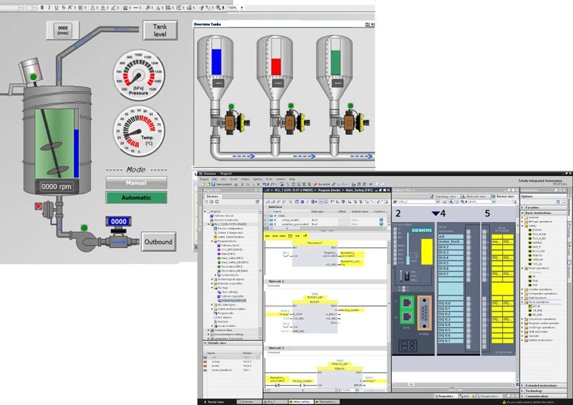Expand the Technology section in Instructions

pyautogui.click(x=522, y=390)
